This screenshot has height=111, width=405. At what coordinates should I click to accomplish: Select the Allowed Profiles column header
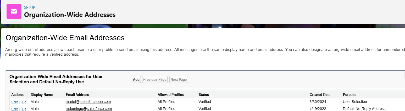point(170,95)
